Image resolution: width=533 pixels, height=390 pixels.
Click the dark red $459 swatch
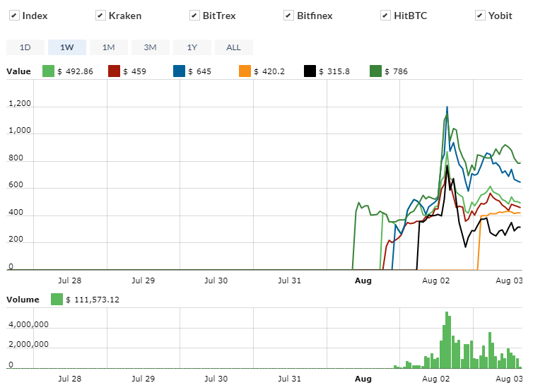(114, 71)
